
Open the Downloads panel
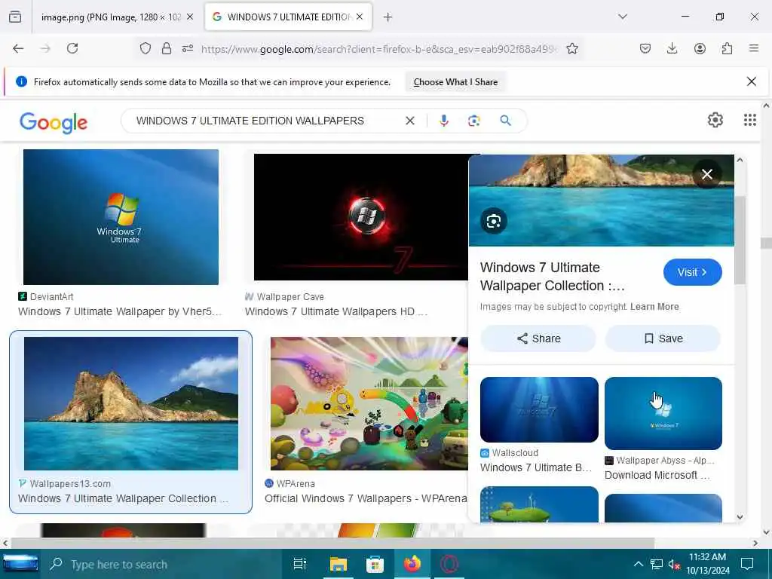point(672,48)
